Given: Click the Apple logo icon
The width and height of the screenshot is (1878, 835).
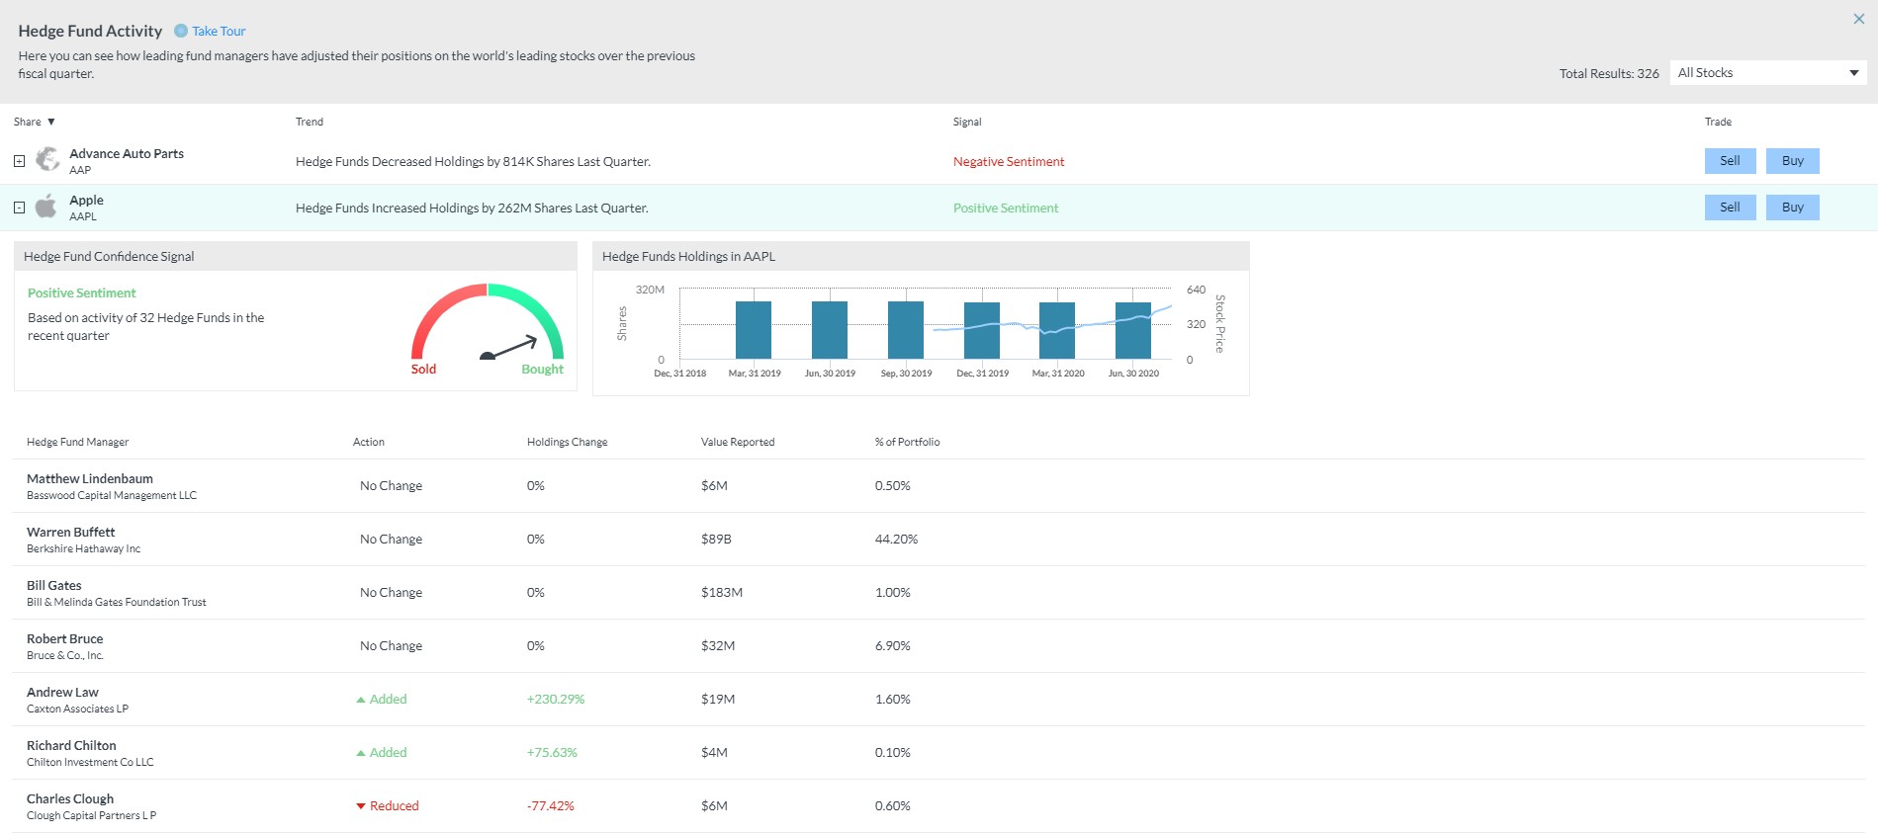Looking at the screenshot, I should 46,207.
